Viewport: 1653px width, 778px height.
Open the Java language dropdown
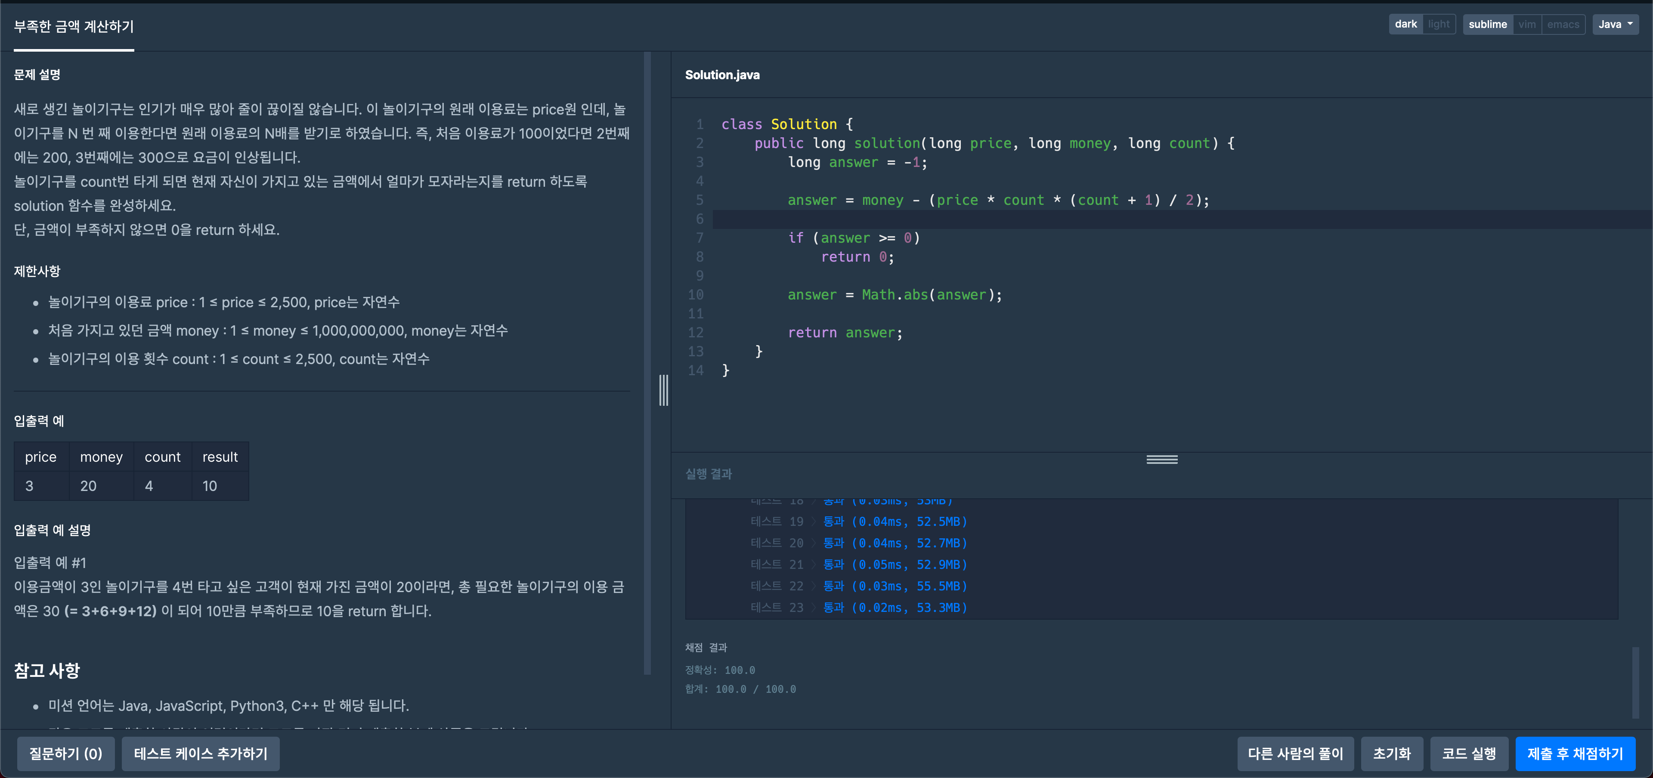click(1615, 25)
